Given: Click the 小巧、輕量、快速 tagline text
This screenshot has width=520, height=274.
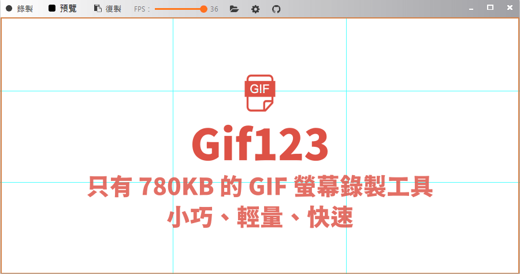Looking at the screenshot, I should coord(261,217).
